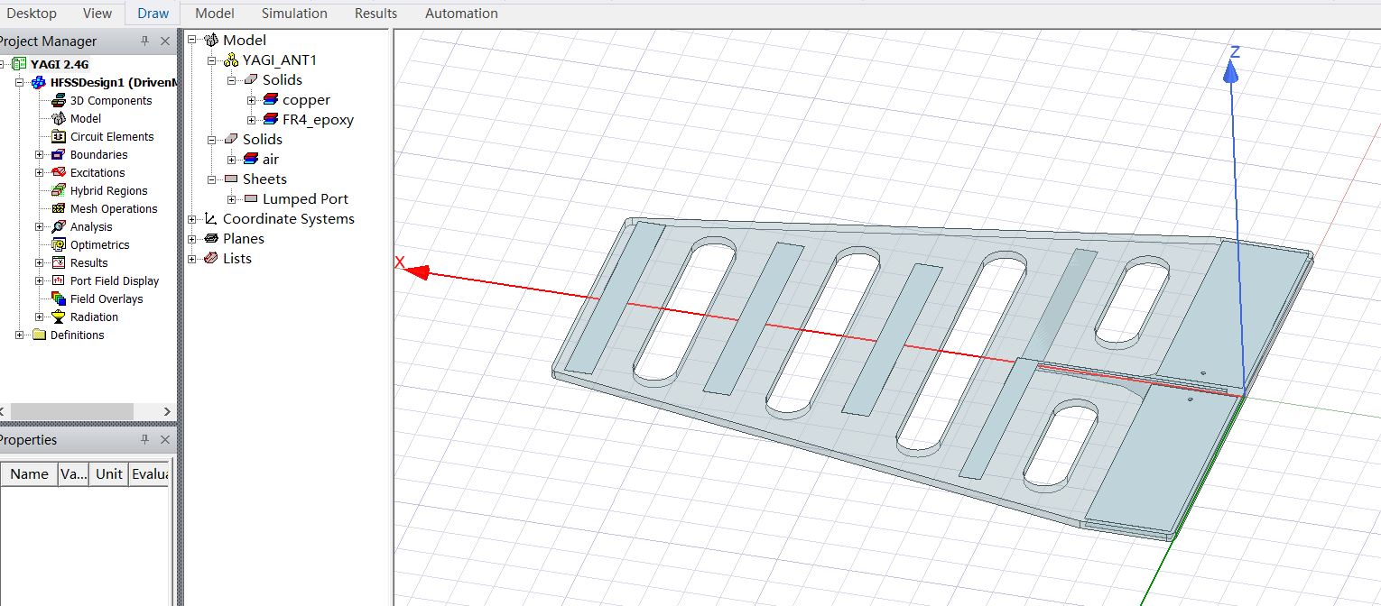Open the Results ribbon tab
The height and width of the screenshot is (606, 1381).
click(x=375, y=13)
